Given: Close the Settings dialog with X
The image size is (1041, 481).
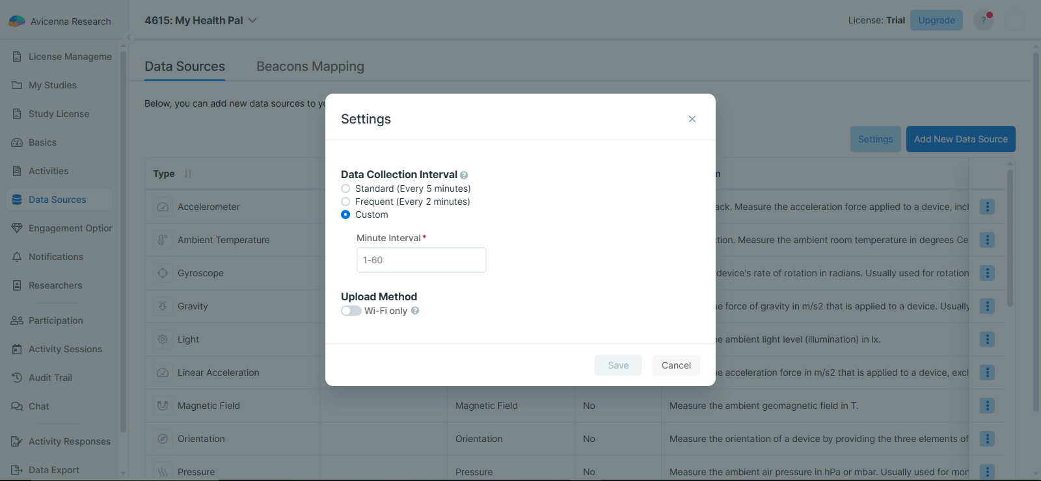Looking at the screenshot, I should point(692,119).
